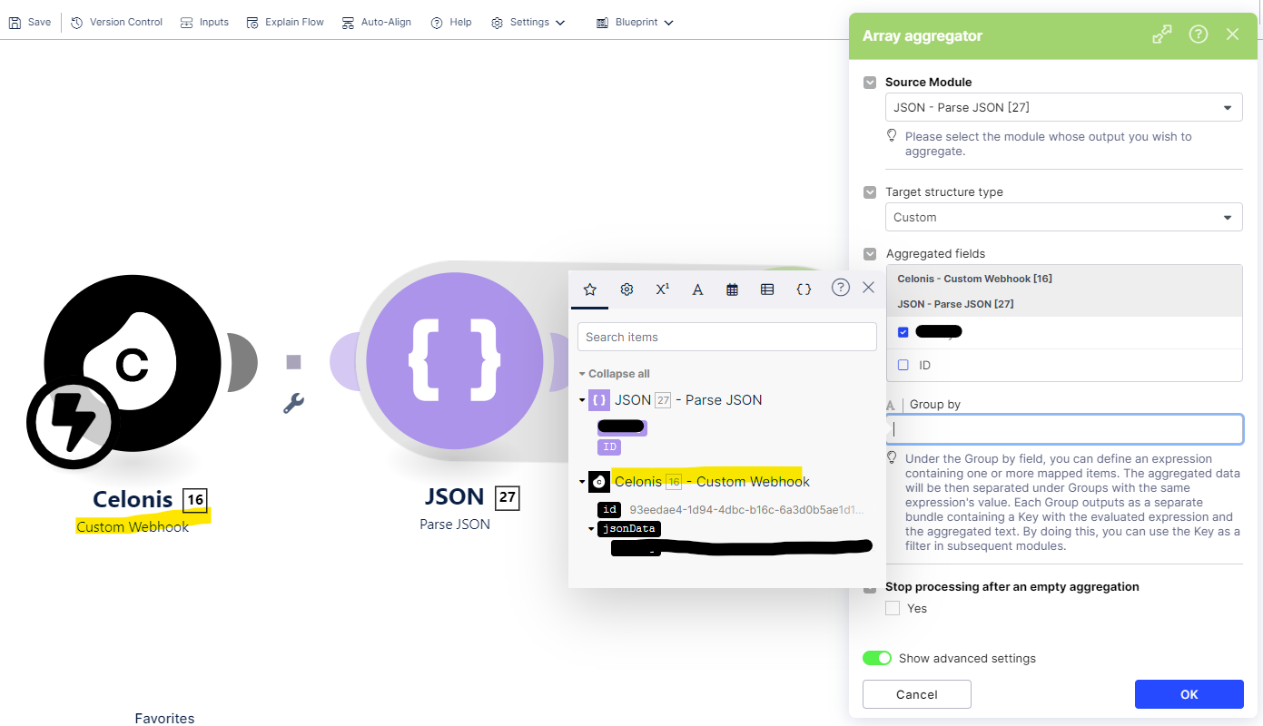The height and width of the screenshot is (726, 1263).
Task: Click into the Group by field
Action: [1064, 429]
